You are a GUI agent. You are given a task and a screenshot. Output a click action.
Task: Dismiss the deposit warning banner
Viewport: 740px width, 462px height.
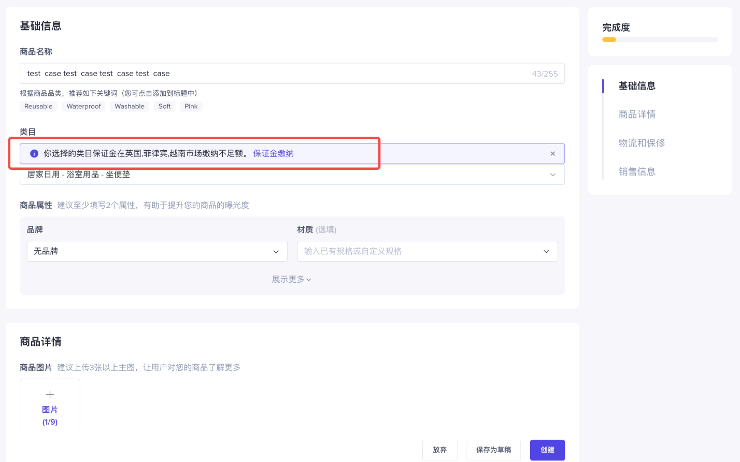[552, 154]
